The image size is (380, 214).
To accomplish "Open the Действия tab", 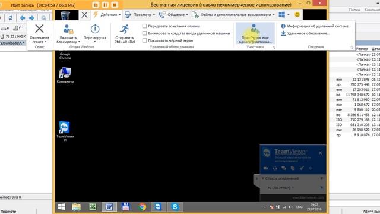I will pos(107,15).
